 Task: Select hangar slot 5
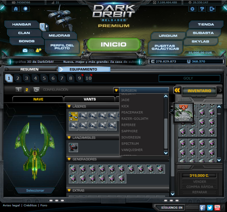44,78
